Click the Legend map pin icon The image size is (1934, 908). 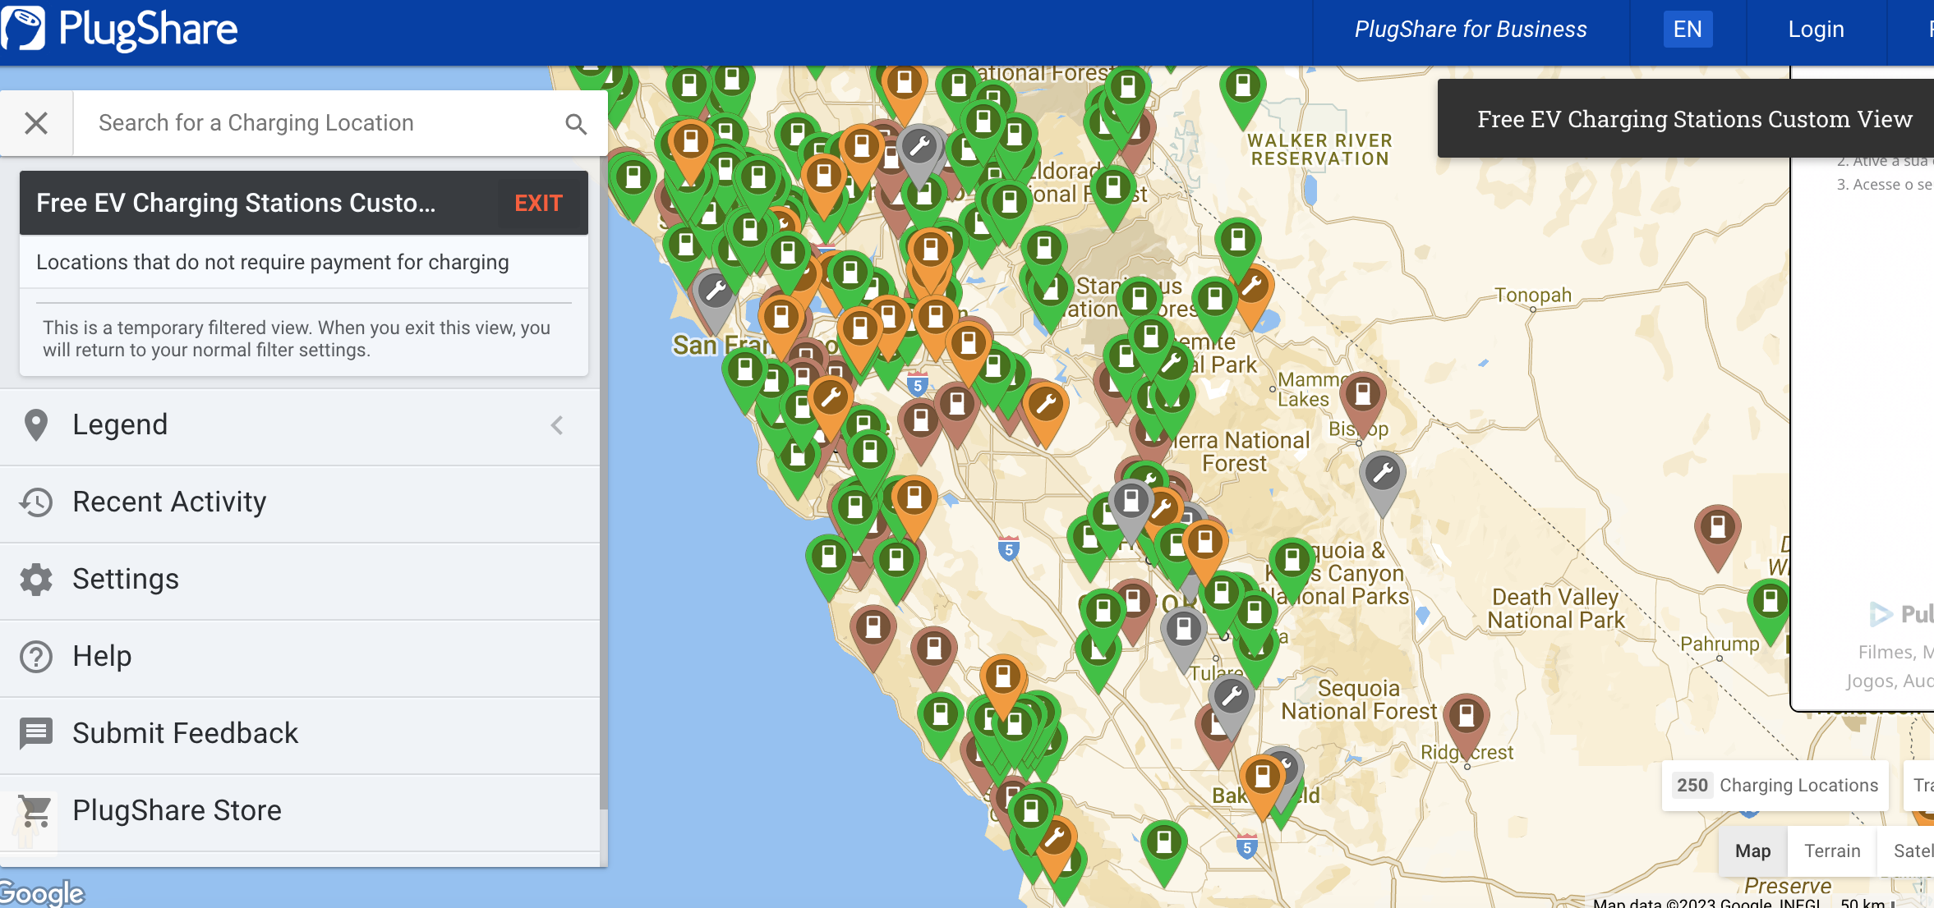pyautogui.click(x=36, y=425)
